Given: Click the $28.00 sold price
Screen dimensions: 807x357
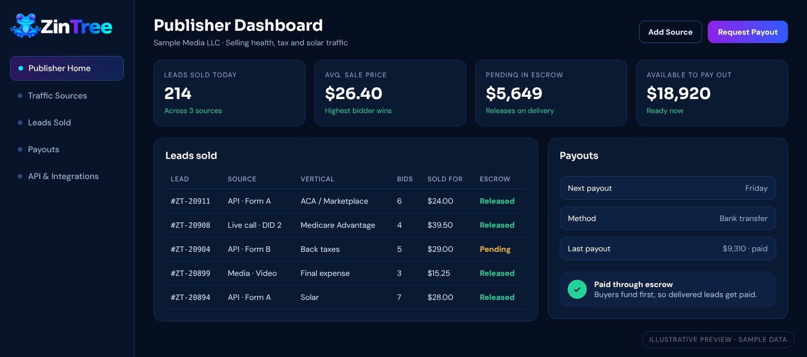Looking at the screenshot, I should point(440,297).
